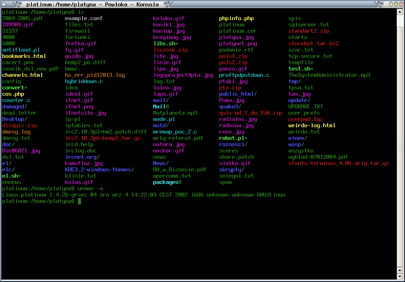
Task: Click the phpinfo.php filename
Action: (236, 19)
